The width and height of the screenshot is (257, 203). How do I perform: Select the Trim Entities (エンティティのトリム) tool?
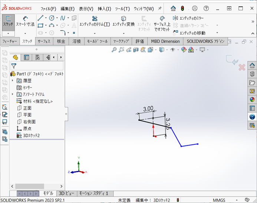click(95, 21)
